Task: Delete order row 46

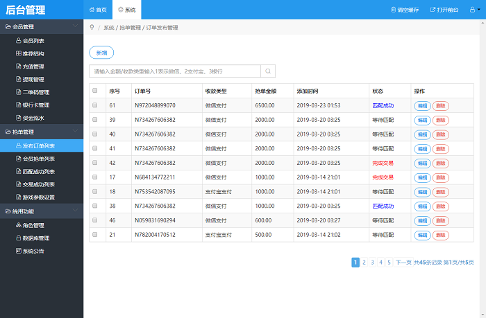Action: click(x=441, y=221)
